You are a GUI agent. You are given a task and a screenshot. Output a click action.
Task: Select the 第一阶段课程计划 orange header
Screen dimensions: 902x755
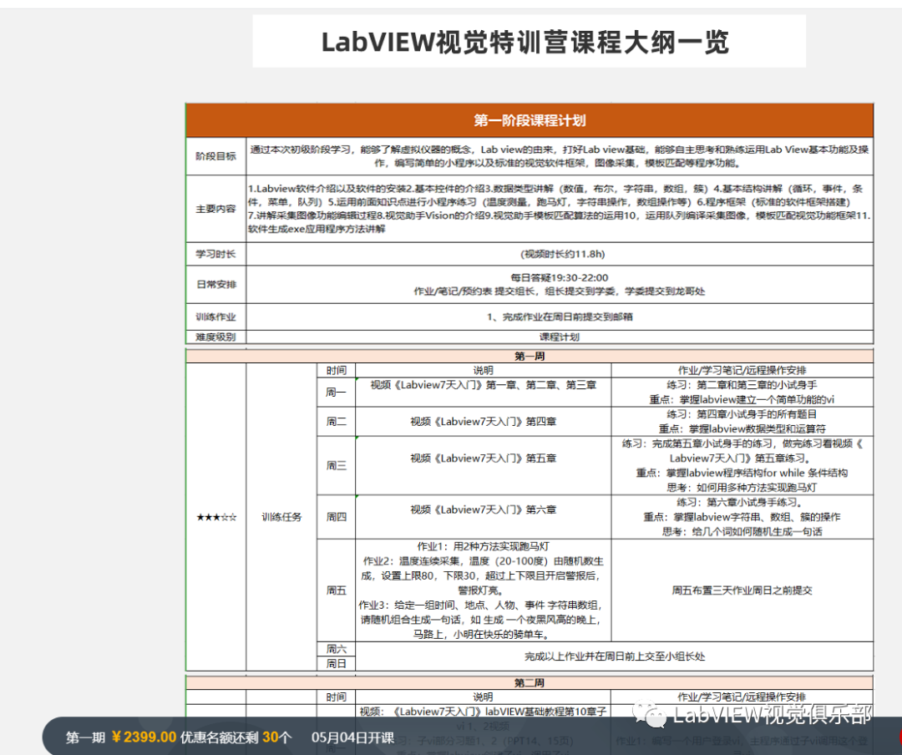coord(530,120)
